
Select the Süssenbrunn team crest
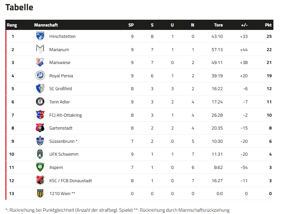click(40, 141)
